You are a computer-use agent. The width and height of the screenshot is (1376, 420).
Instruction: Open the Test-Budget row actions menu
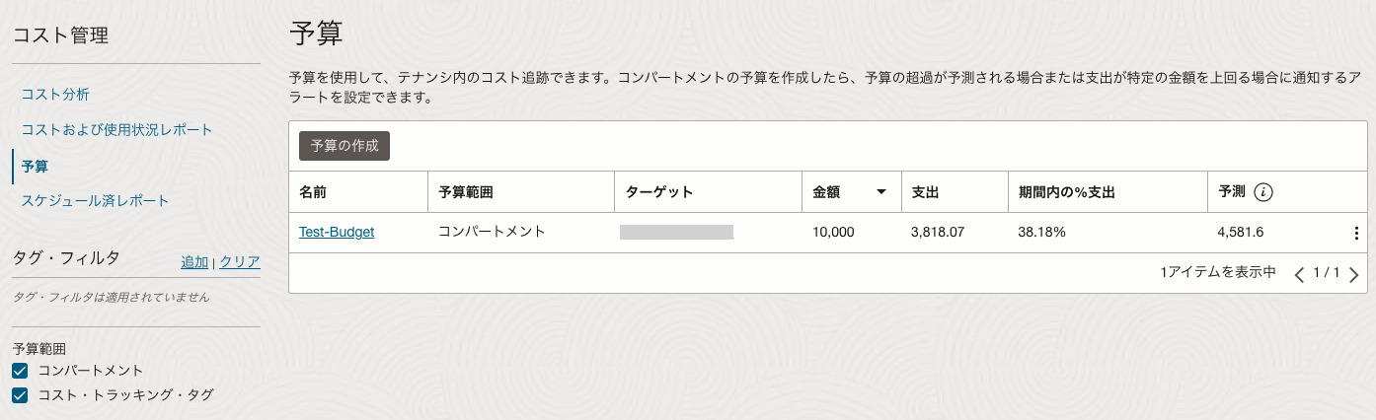click(1356, 234)
